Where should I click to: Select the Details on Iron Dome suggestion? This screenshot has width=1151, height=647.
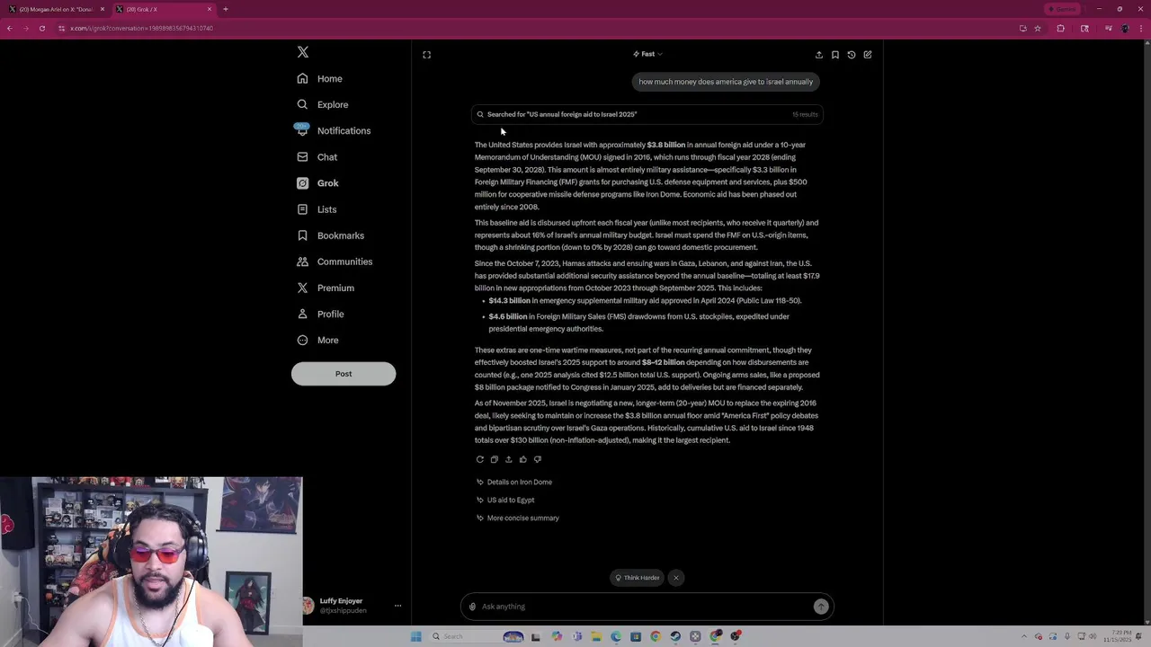pos(514,483)
